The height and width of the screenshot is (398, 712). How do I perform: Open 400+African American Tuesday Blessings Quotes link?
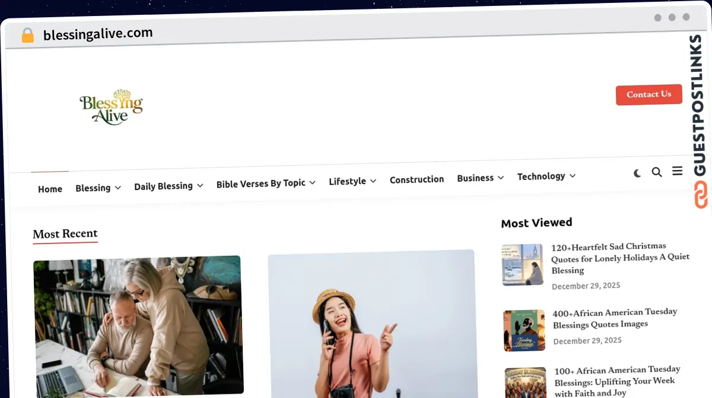coord(615,318)
